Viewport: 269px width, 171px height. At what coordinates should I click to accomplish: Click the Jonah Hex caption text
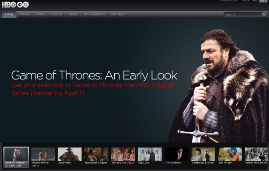point(65,163)
